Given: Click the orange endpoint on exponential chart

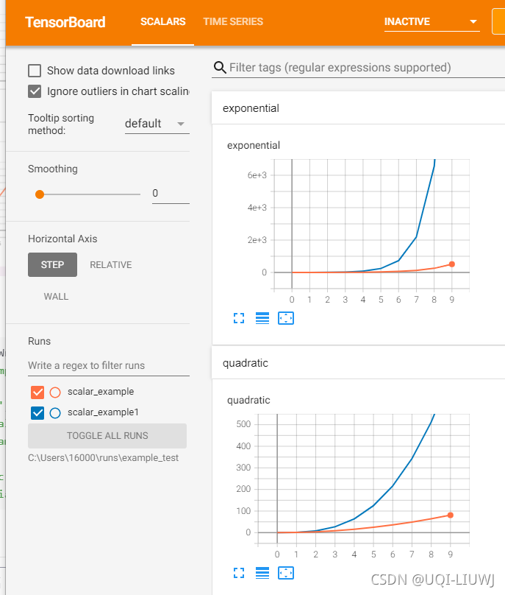Looking at the screenshot, I should pyautogui.click(x=451, y=264).
